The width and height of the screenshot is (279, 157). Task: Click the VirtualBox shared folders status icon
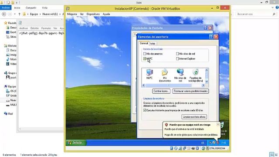184,148
